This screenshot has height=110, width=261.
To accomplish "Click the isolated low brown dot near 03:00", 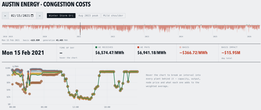I will tap(30, 94).
